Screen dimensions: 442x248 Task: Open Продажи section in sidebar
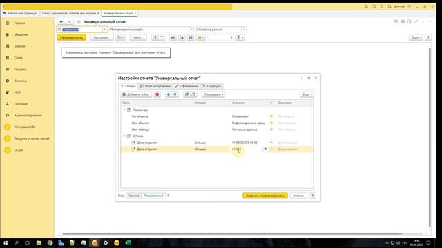click(20, 69)
